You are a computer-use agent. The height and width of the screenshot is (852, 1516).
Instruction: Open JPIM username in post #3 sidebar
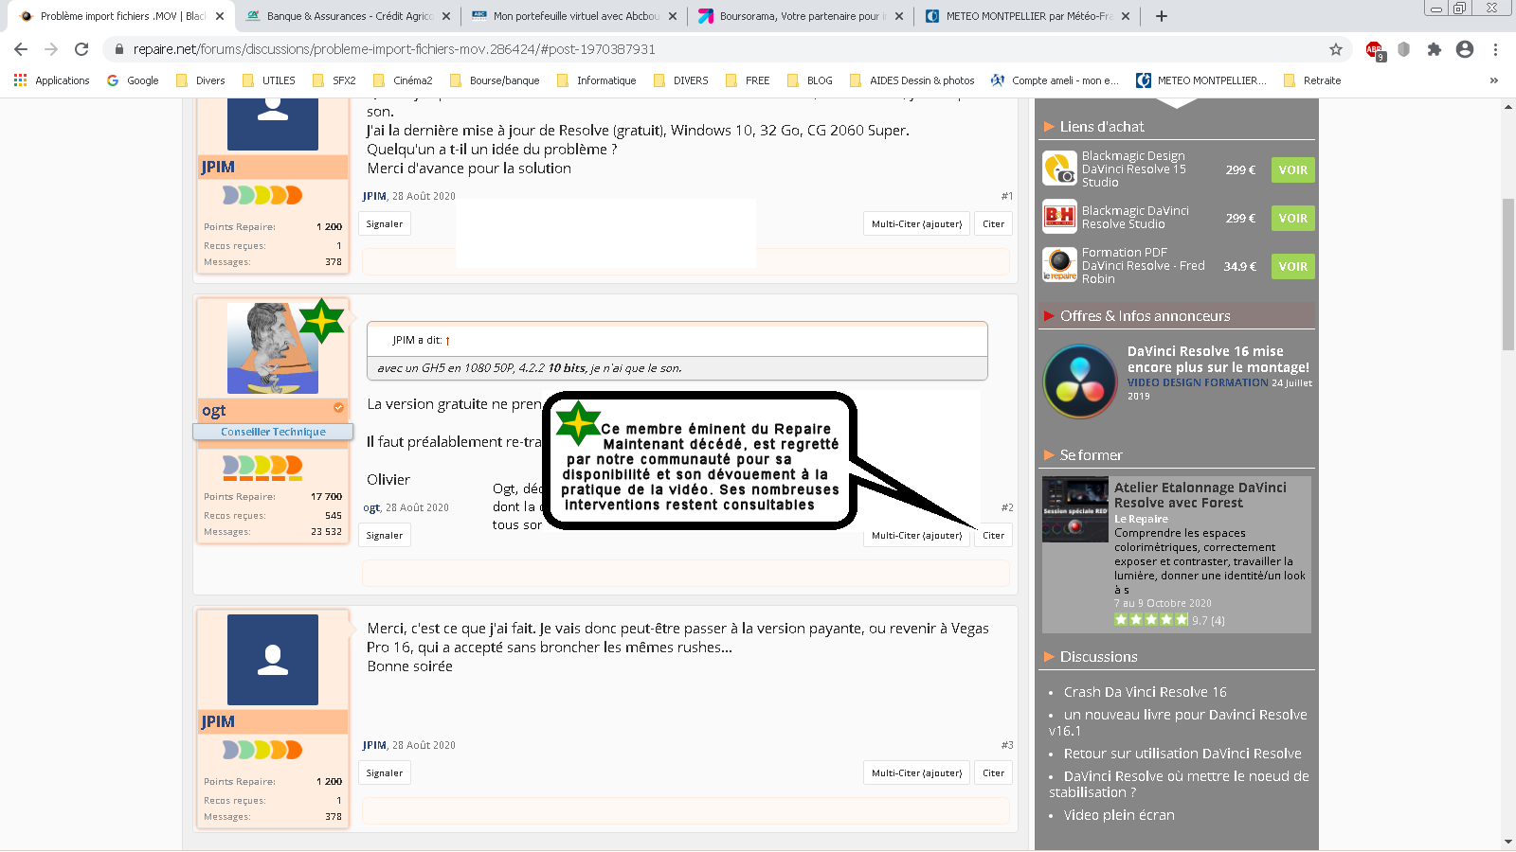pos(218,721)
